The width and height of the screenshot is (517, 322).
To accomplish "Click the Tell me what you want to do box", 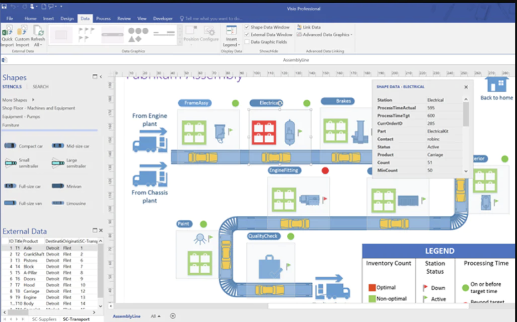I will click(x=211, y=19).
